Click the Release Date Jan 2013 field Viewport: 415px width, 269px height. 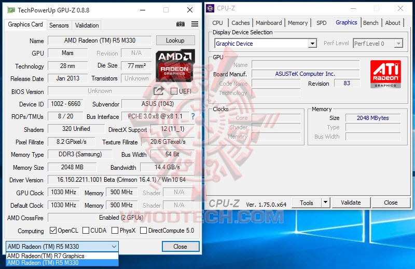(68, 78)
